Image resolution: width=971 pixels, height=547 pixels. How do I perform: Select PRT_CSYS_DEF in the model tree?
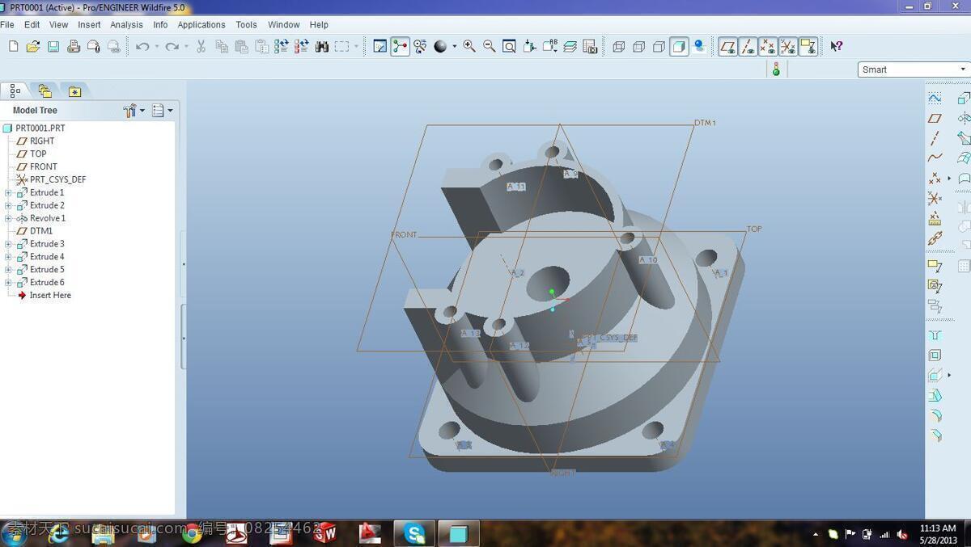point(57,180)
